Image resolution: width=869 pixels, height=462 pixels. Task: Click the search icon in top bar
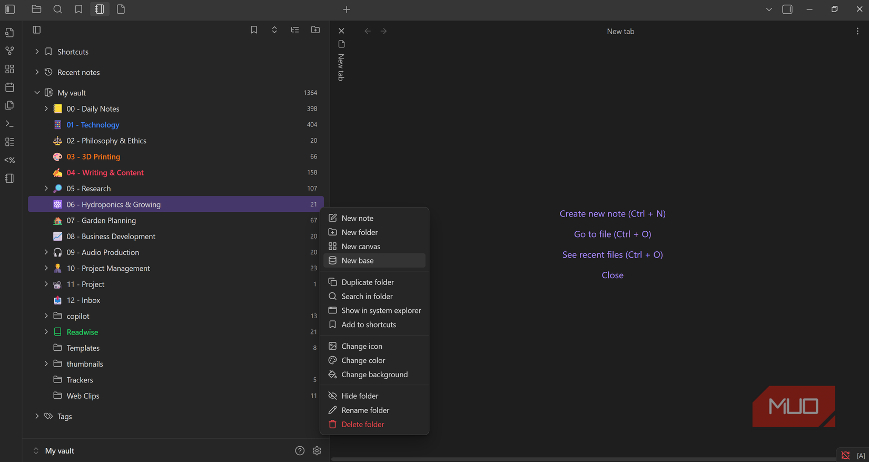58,9
